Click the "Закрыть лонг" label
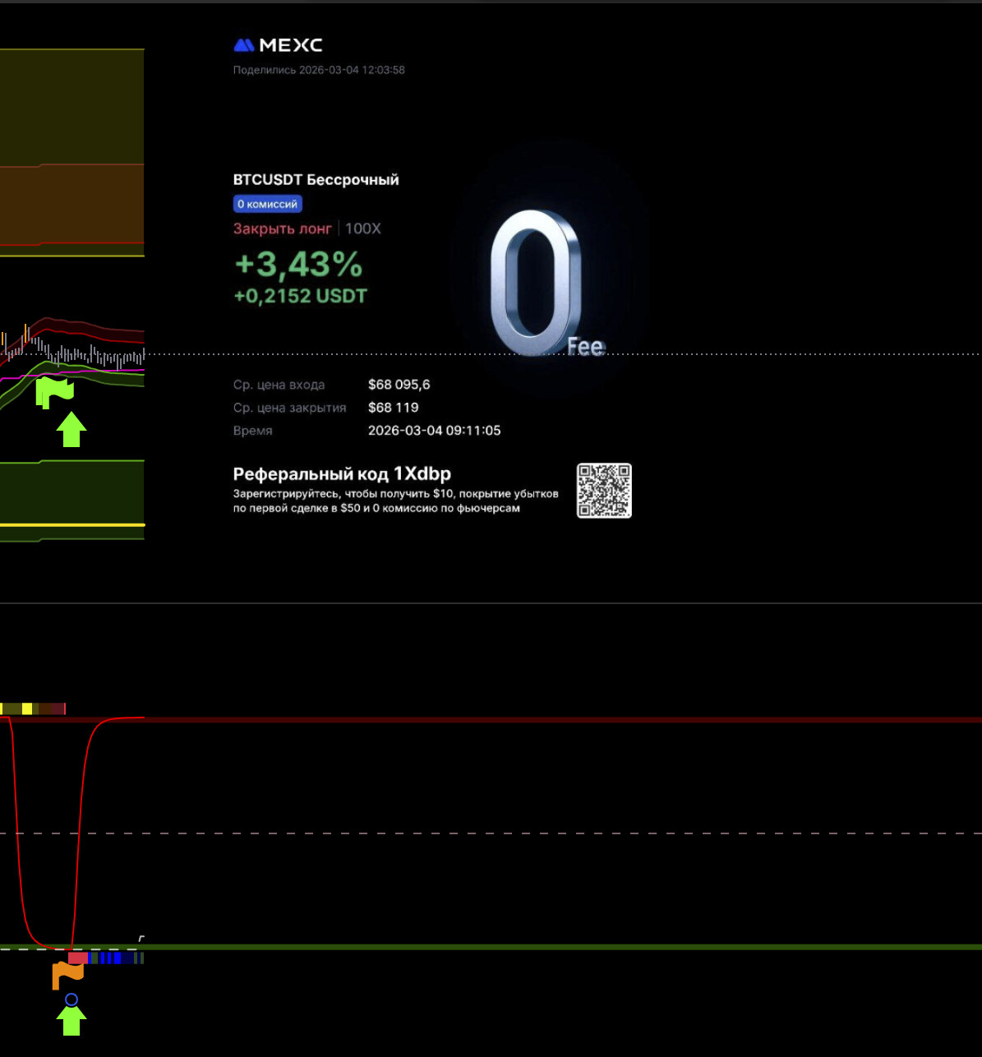982x1057 pixels. click(282, 228)
